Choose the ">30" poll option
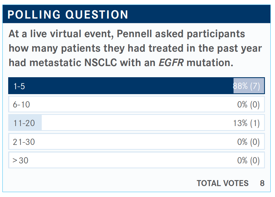The height and width of the screenshot is (197, 275). 20,160
